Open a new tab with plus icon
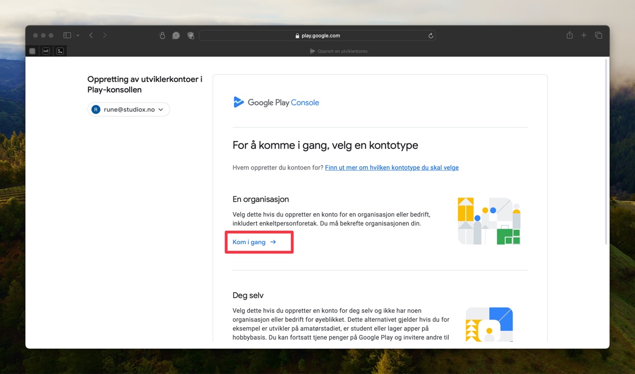This screenshot has width=635, height=374. (584, 35)
